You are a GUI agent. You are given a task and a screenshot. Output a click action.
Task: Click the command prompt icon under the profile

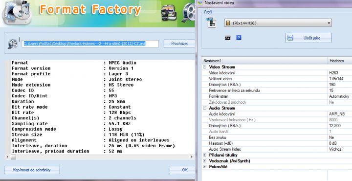click(x=228, y=38)
